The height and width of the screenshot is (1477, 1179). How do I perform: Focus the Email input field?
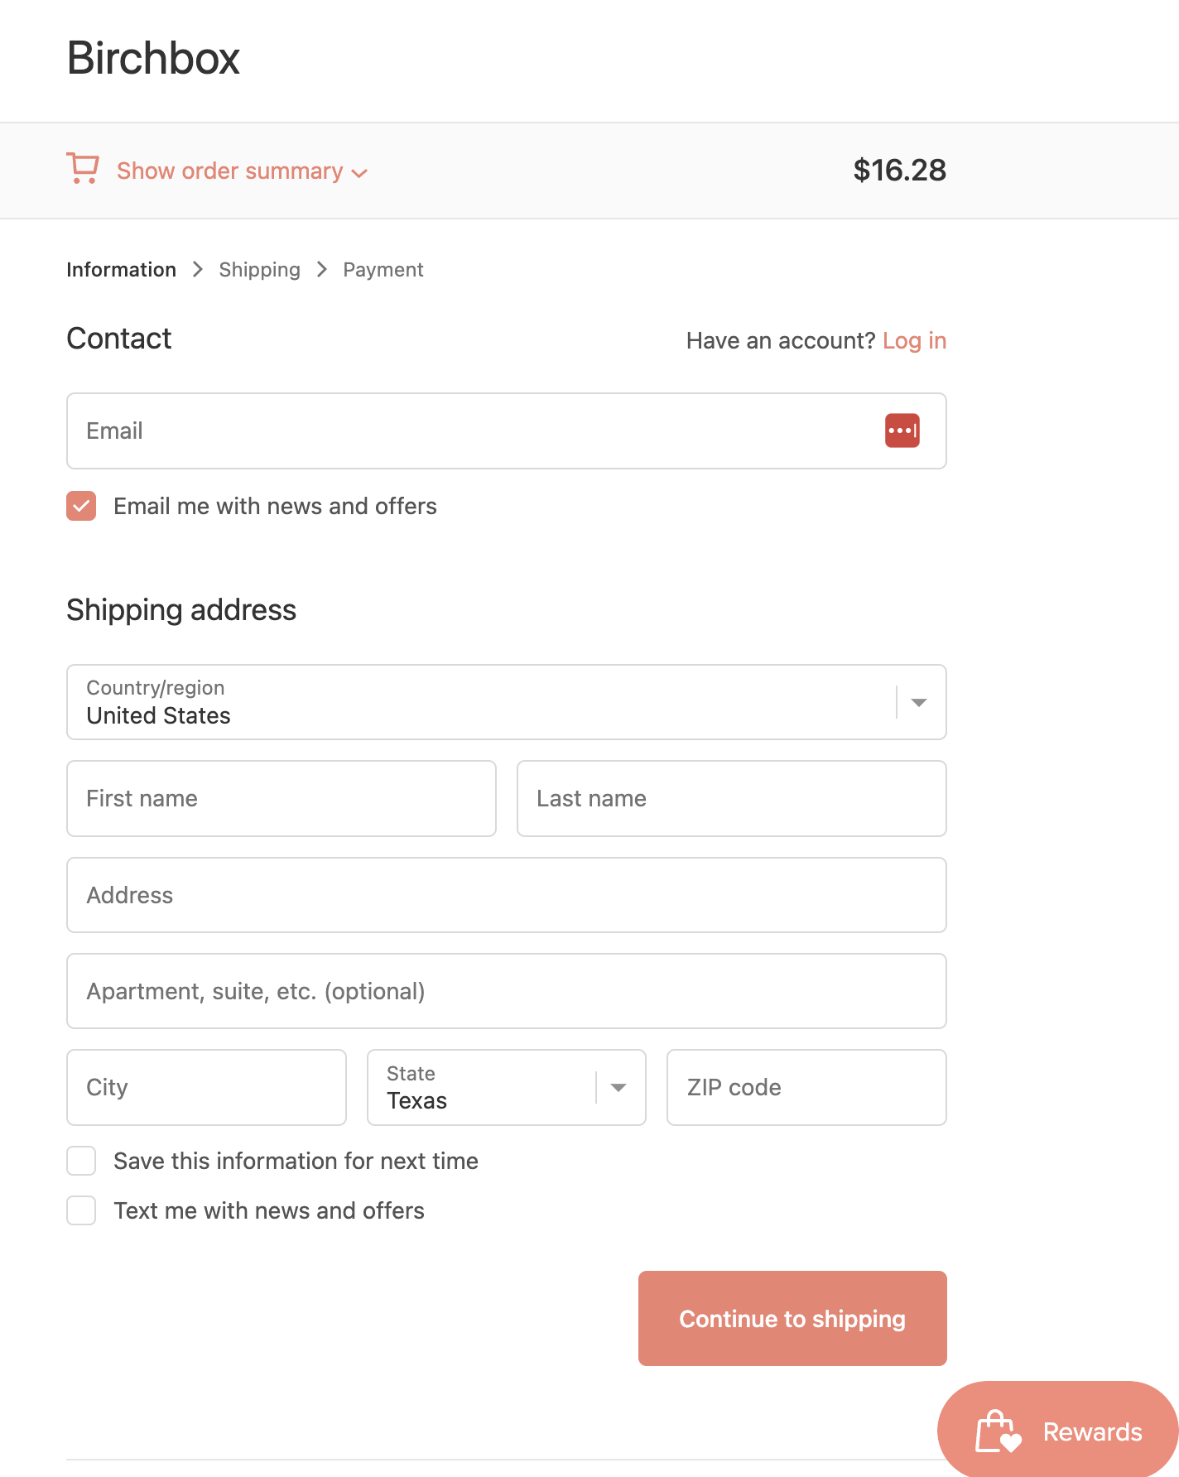point(507,431)
